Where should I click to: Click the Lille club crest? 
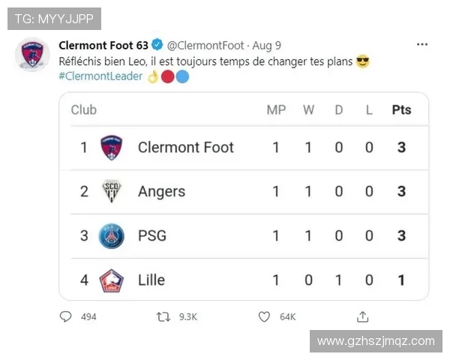(x=112, y=280)
